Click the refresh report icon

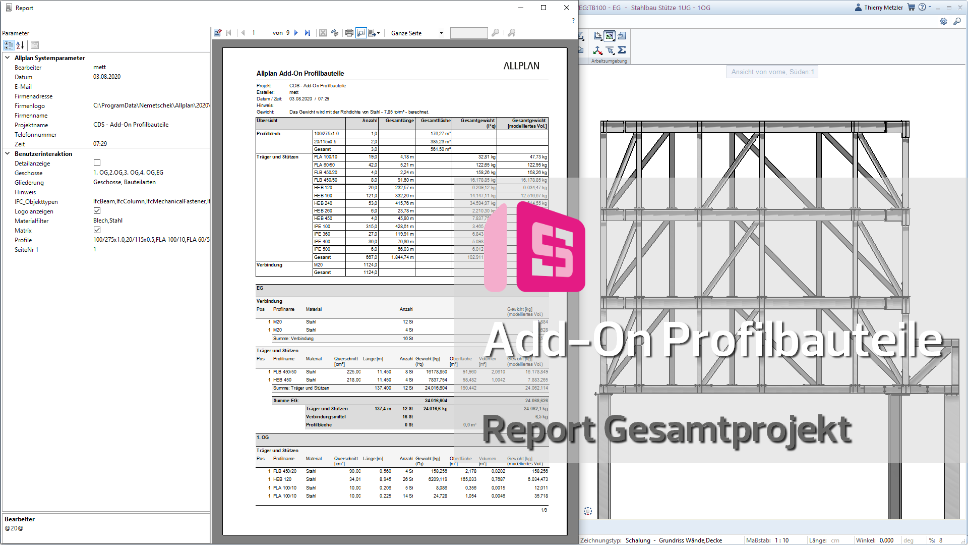(335, 33)
